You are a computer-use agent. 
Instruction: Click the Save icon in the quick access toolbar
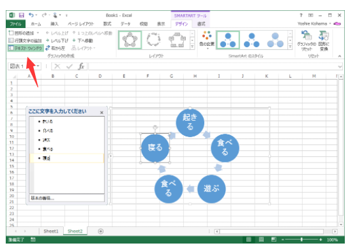tap(21, 15)
